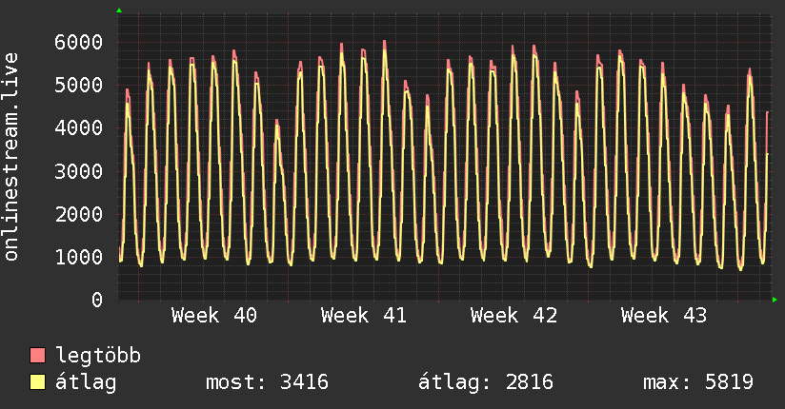
Task: Click the red legtöbb legend swatch
Action: coord(38,357)
